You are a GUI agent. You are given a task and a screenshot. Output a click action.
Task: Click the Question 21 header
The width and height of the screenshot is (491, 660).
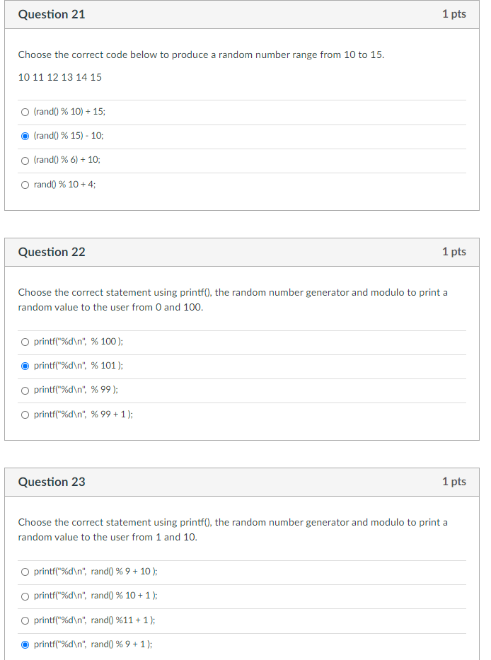(52, 14)
